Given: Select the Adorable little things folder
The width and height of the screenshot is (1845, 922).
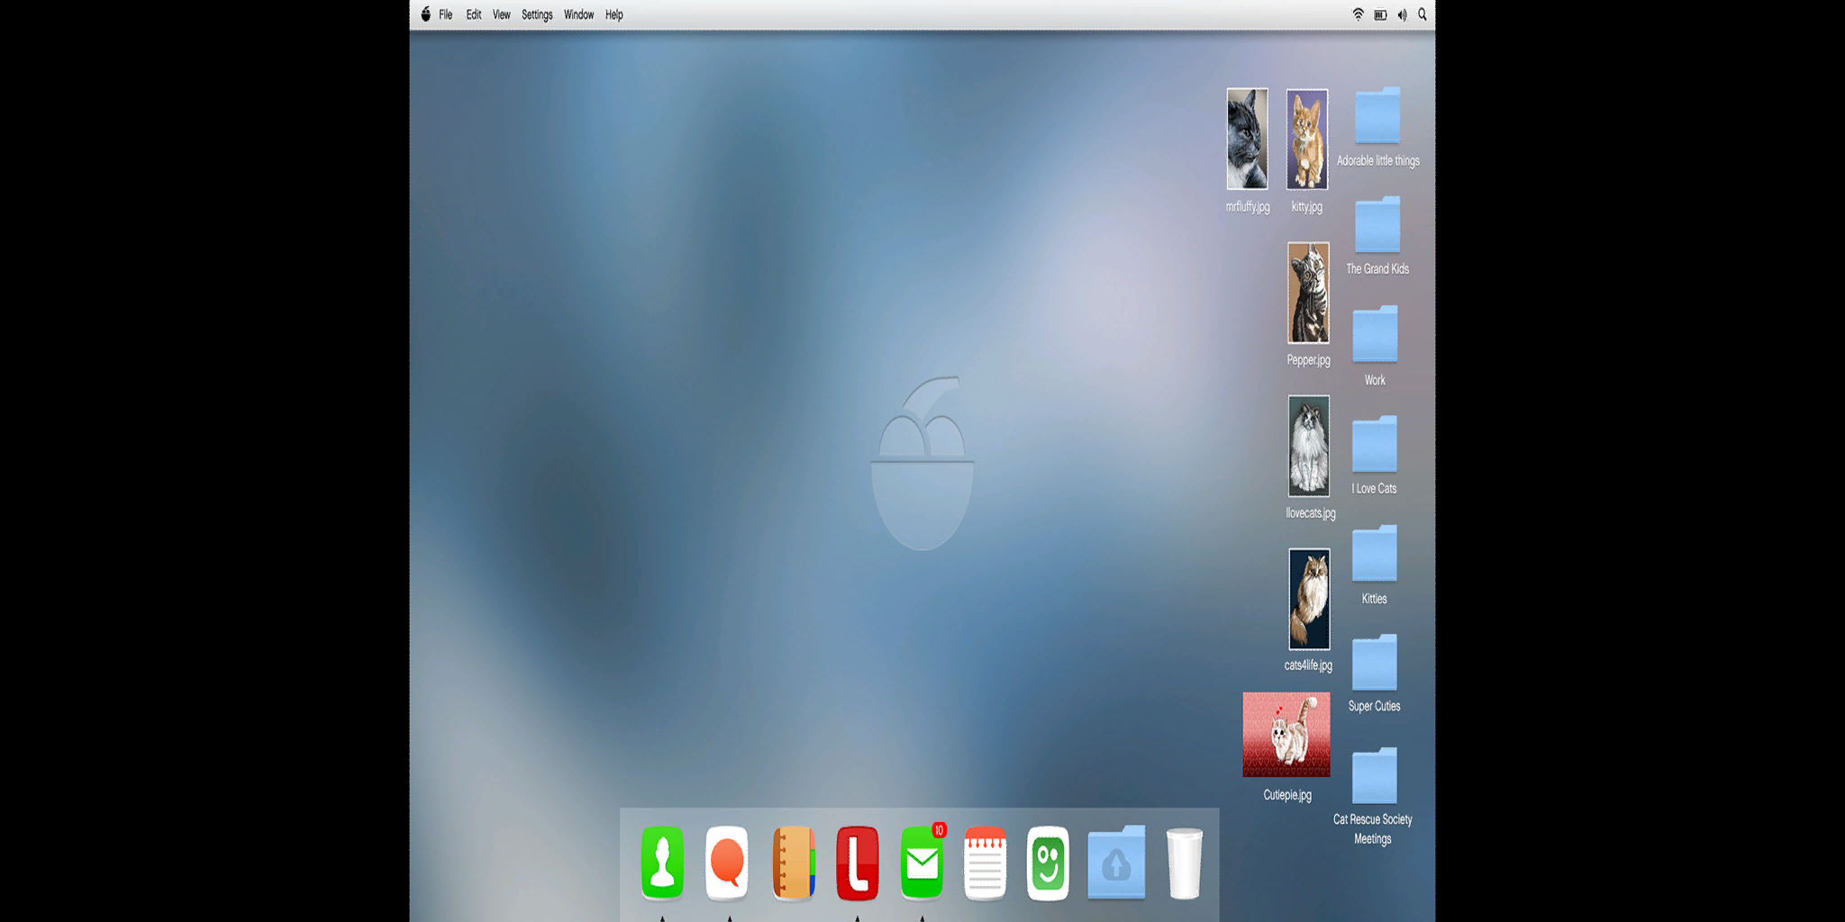Looking at the screenshot, I should [1377, 127].
